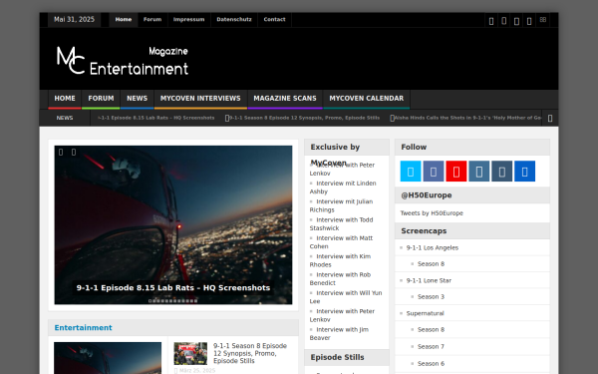The height and width of the screenshot is (374, 598).
Task: Open 9-1-1 Lone Star Season 3
Action: coord(431,296)
